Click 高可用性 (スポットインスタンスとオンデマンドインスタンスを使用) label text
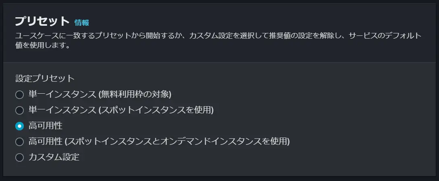The height and width of the screenshot is (181, 439). point(159,142)
